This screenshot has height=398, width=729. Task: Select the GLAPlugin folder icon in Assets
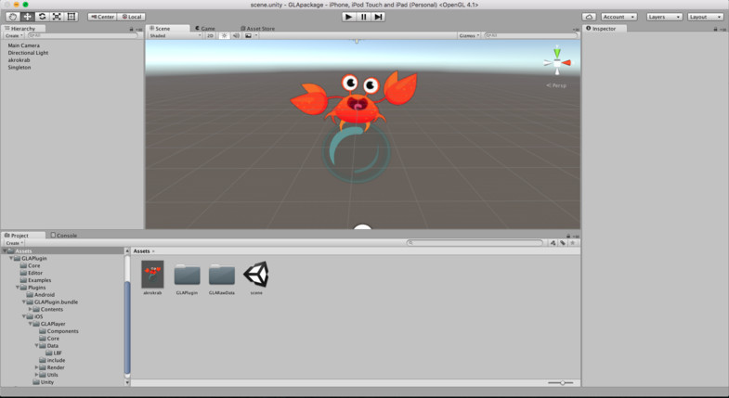point(187,275)
